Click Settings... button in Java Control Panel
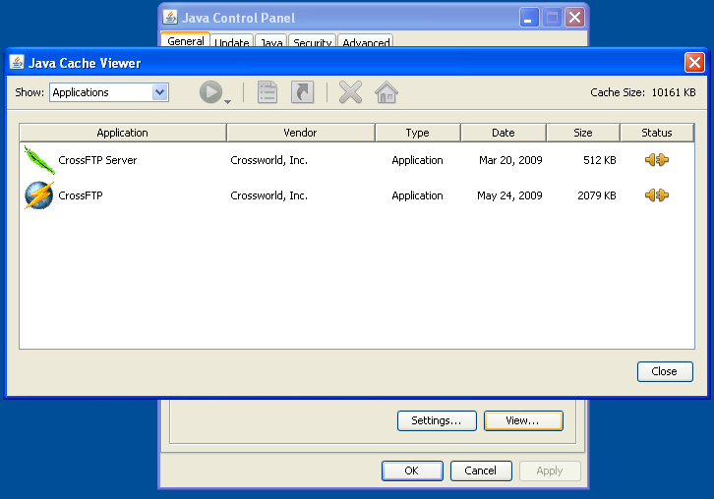This screenshot has width=714, height=499. 437,420
